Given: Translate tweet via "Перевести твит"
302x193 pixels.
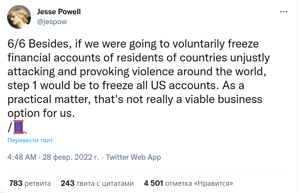Looking at the screenshot, I should point(30,140).
